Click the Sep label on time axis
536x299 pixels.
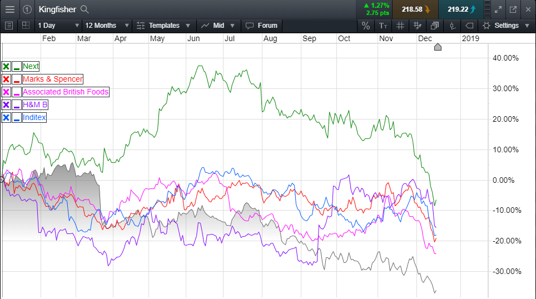[309, 38]
